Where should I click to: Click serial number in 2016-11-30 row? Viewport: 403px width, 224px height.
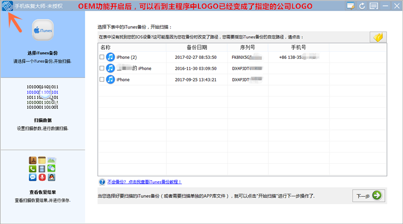pyautogui.click(x=247, y=68)
